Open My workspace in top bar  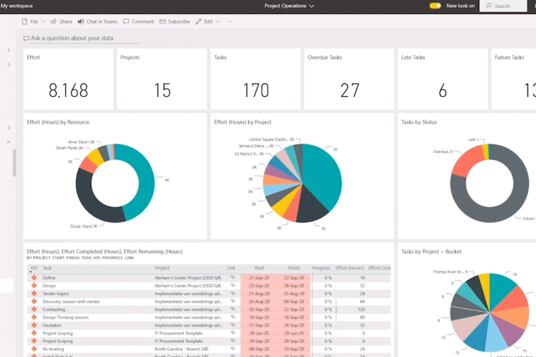tap(16, 6)
